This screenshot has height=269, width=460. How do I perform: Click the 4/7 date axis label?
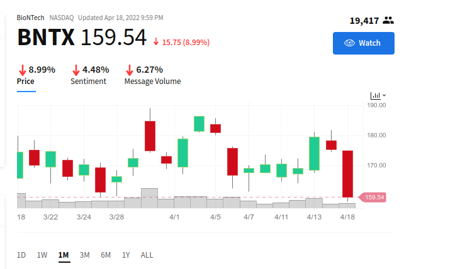(249, 217)
